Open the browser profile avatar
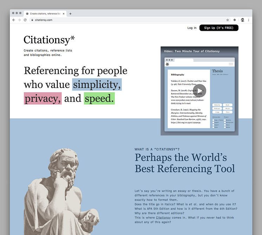The height and width of the screenshot is (235, 262). click(242, 20)
